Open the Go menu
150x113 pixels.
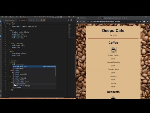(x=21, y=17)
